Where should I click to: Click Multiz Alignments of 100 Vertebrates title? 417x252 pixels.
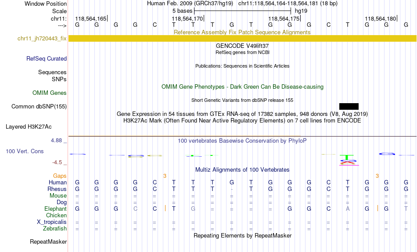click(242, 170)
